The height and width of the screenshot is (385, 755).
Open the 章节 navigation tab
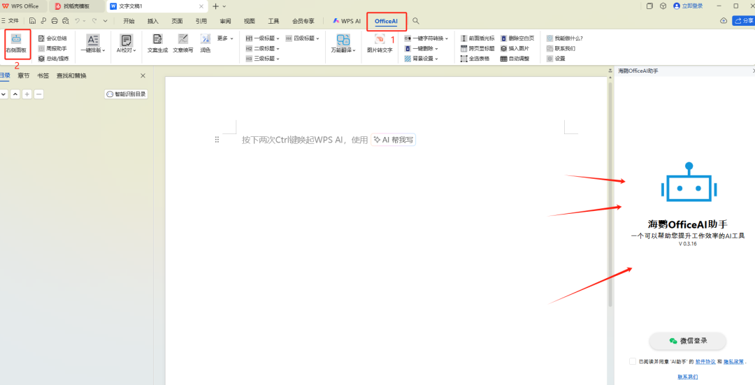point(24,75)
